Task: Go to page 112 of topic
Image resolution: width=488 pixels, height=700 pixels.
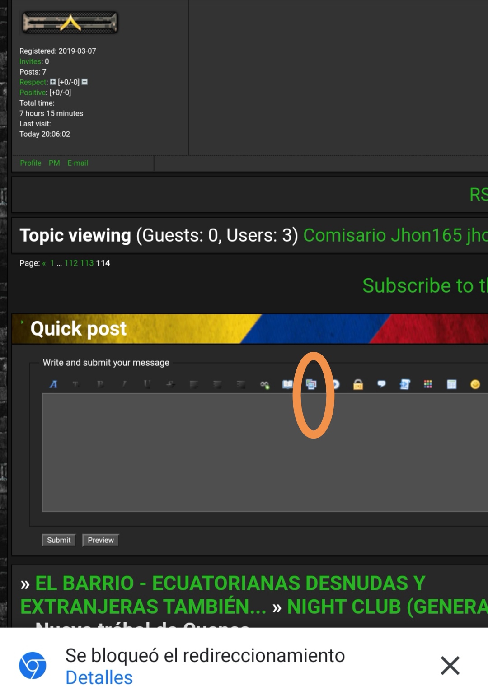Action: click(x=71, y=263)
